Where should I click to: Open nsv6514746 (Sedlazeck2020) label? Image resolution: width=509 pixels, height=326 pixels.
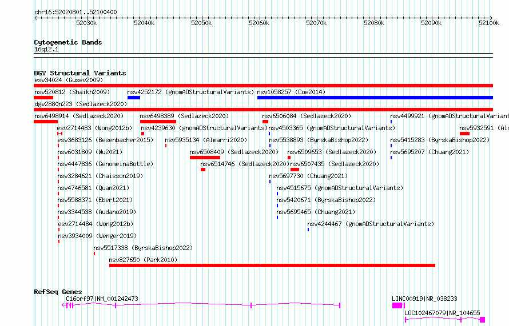pos(245,164)
